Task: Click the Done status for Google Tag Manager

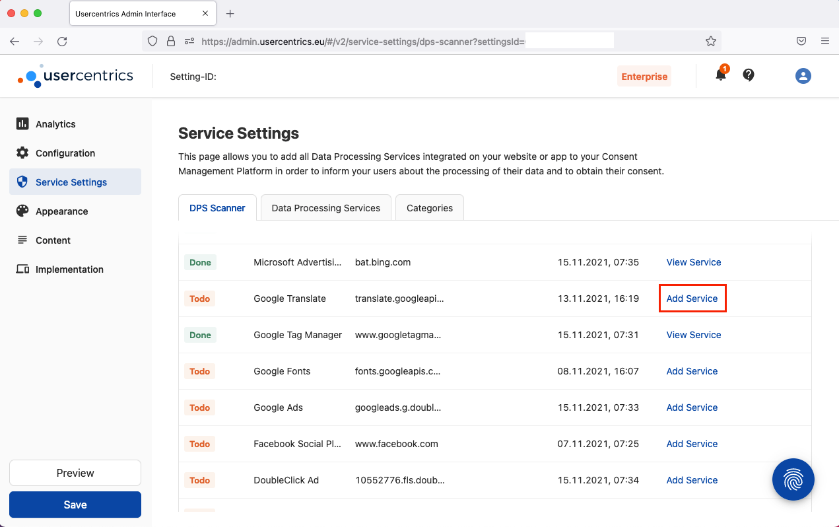Action: tap(200, 335)
